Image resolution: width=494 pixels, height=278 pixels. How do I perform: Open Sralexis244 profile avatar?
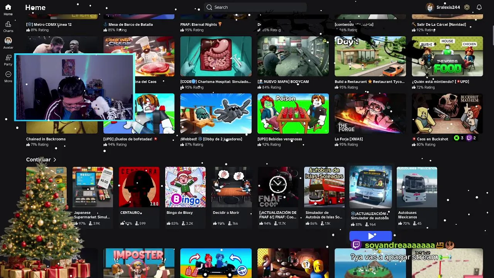[x=430, y=7]
